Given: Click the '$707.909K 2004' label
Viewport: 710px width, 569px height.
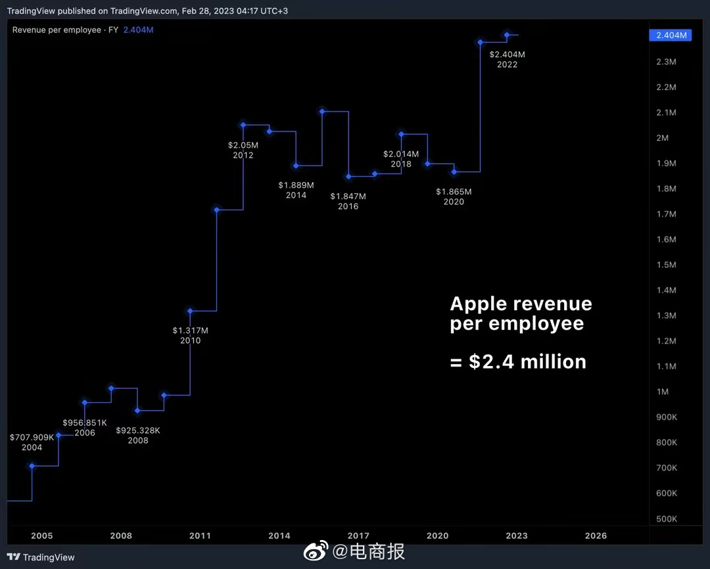Looking at the screenshot, I should (32, 442).
